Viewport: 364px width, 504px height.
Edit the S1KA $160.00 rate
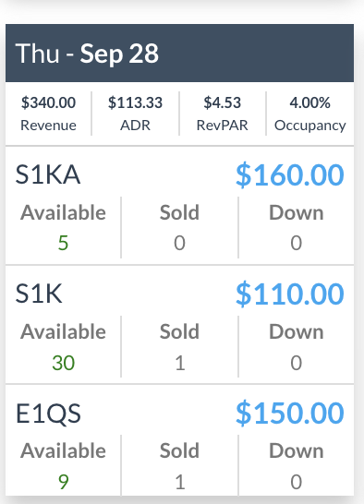[x=290, y=174]
